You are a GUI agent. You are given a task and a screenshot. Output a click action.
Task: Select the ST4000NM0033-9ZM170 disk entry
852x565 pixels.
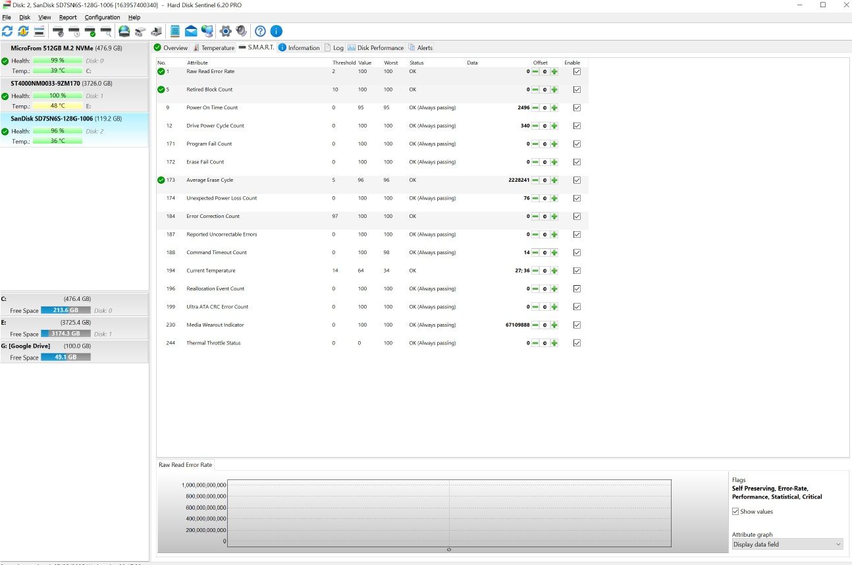[74, 94]
